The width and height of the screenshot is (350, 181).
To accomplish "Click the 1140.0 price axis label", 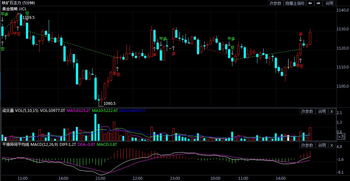I will (343, 10).
